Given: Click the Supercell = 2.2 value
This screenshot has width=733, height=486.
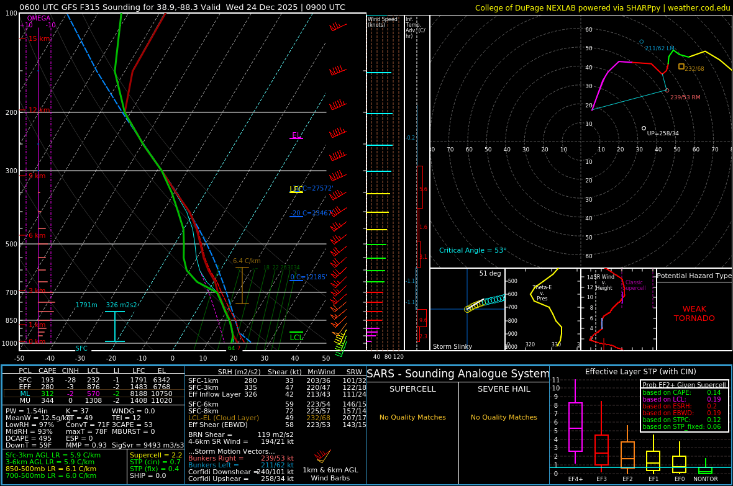Looking at the screenshot, I should (x=156, y=455).
